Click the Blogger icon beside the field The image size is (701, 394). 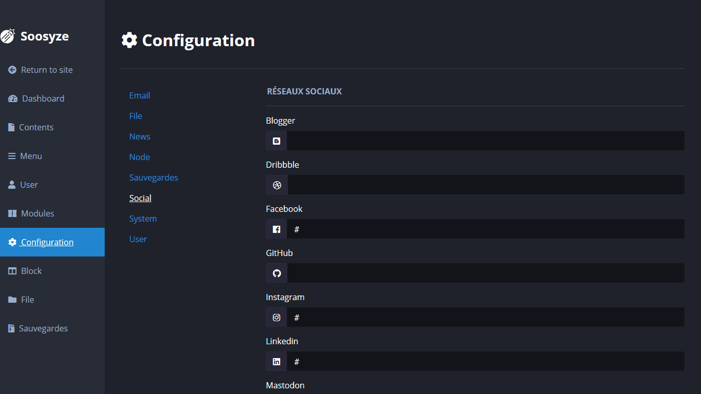(x=277, y=141)
